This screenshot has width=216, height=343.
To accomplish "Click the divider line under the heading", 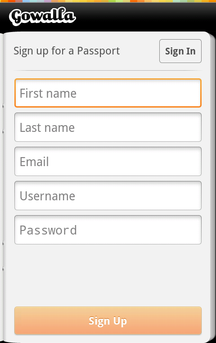I will tap(108, 70).
